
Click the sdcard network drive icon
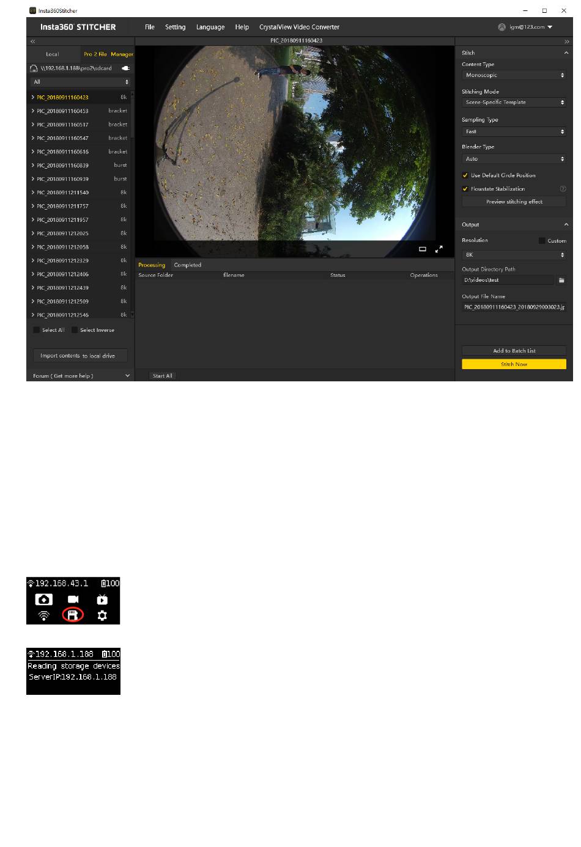pos(34,68)
